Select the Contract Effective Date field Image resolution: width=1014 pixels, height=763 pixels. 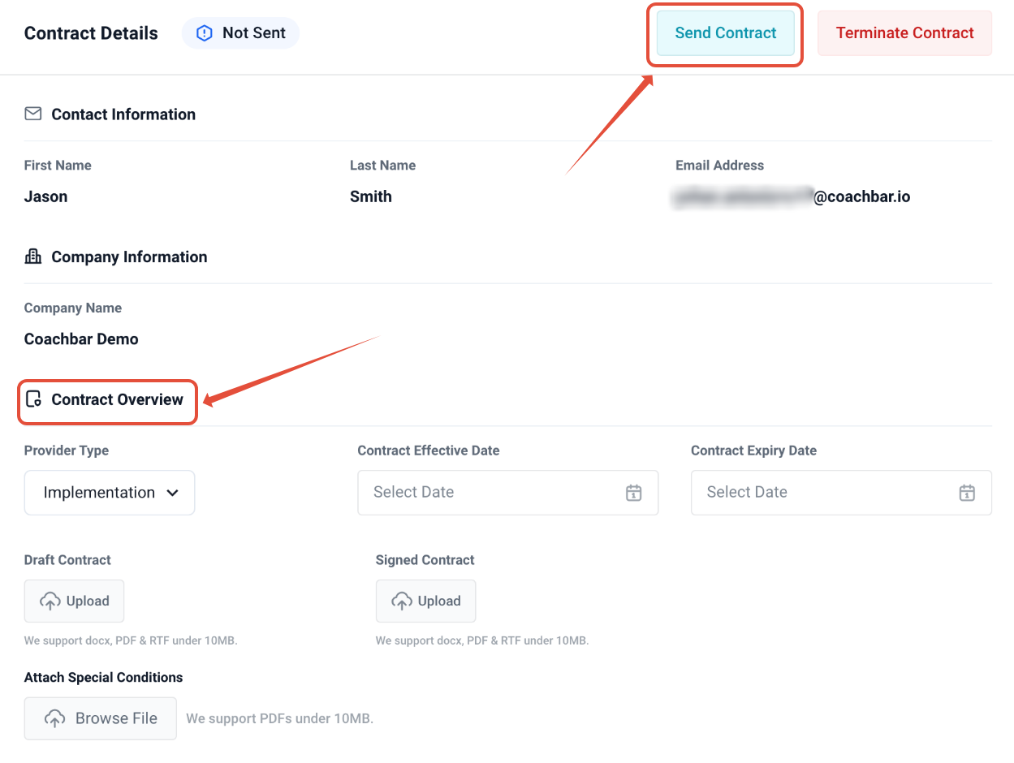pos(487,493)
